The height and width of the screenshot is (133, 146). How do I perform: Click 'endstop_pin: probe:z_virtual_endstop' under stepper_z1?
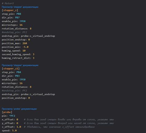point(28,94)
